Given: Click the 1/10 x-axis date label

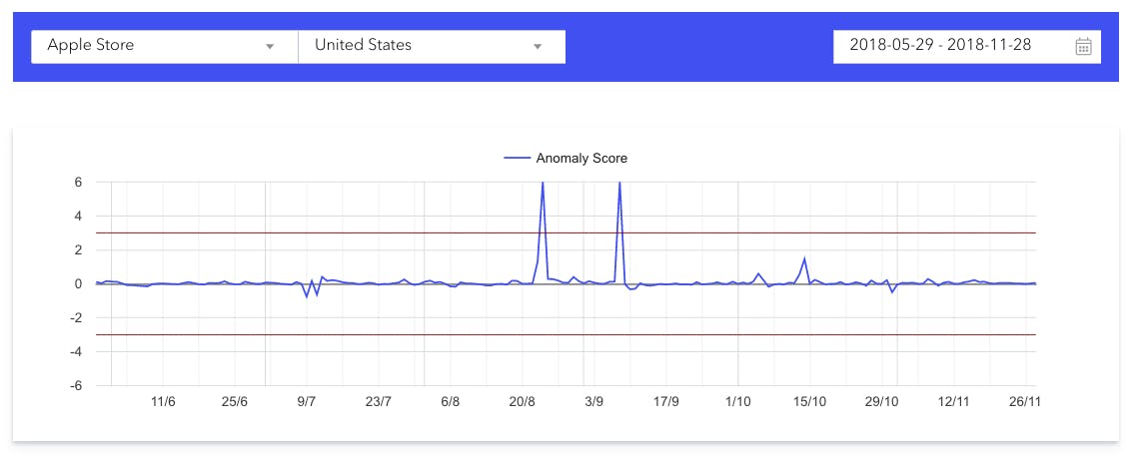Looking at the screenshot, I should 737,402.
